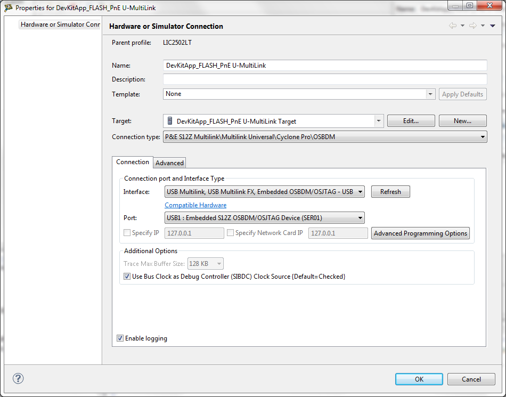Click the Apply Defaults button
Image resolution: width=506 pixels, height=397 pixels.
coord(462,94)
